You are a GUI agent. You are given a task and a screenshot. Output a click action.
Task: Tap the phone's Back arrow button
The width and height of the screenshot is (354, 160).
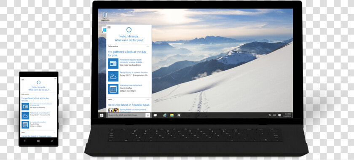click(x=25, y=141)
